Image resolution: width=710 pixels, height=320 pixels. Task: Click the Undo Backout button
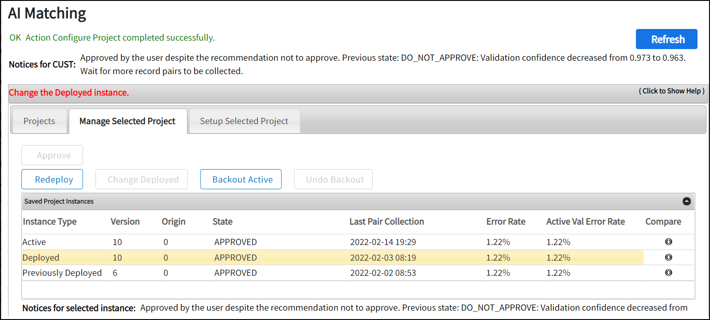[x=333, y=179]
